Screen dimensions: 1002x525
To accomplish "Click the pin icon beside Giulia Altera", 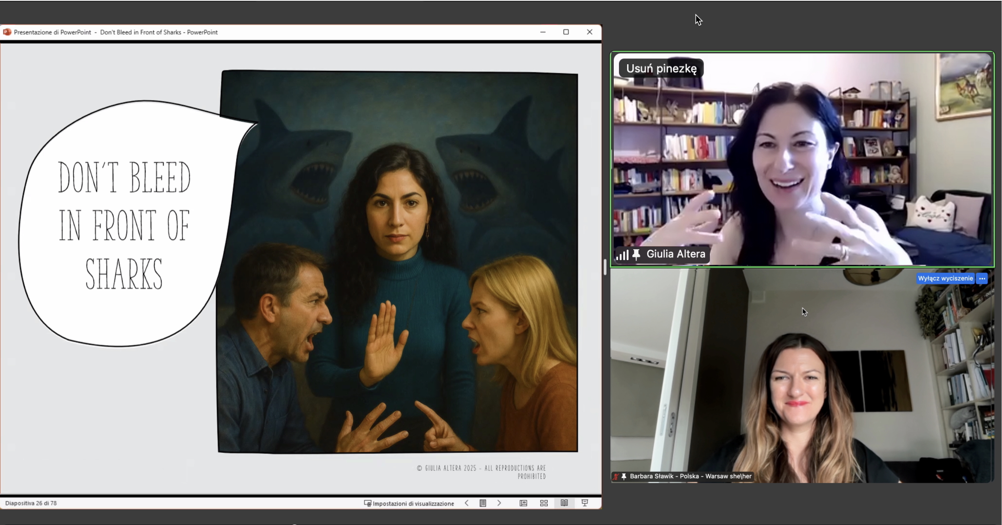I will (x=637, y=254).
